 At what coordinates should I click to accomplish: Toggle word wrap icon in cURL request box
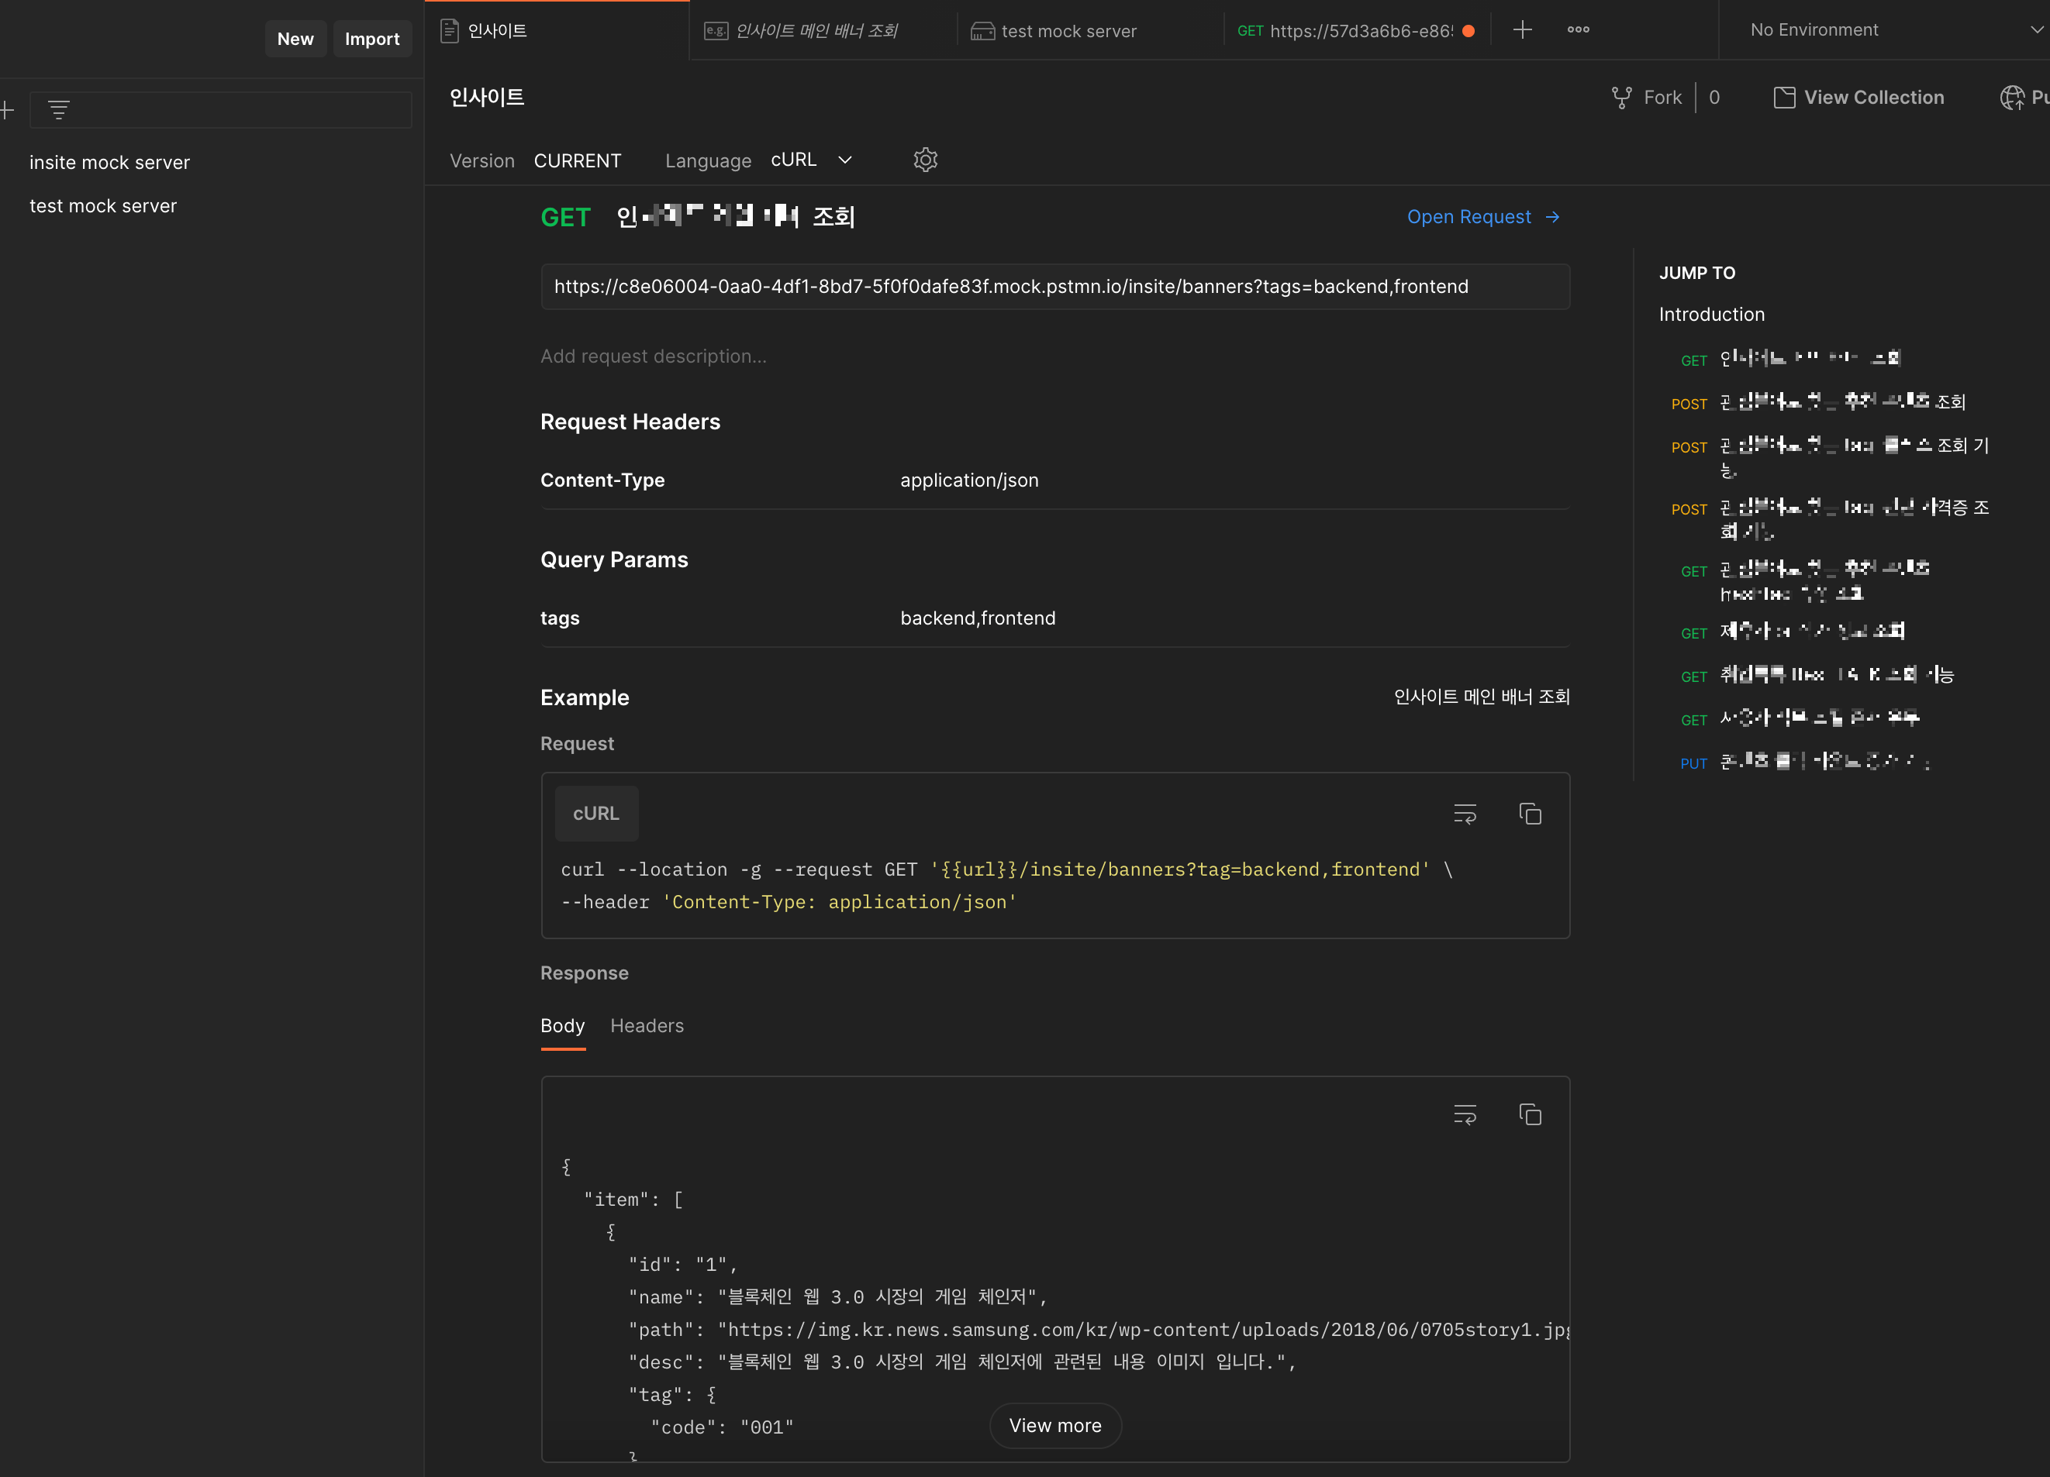[x=1465, y=814]
